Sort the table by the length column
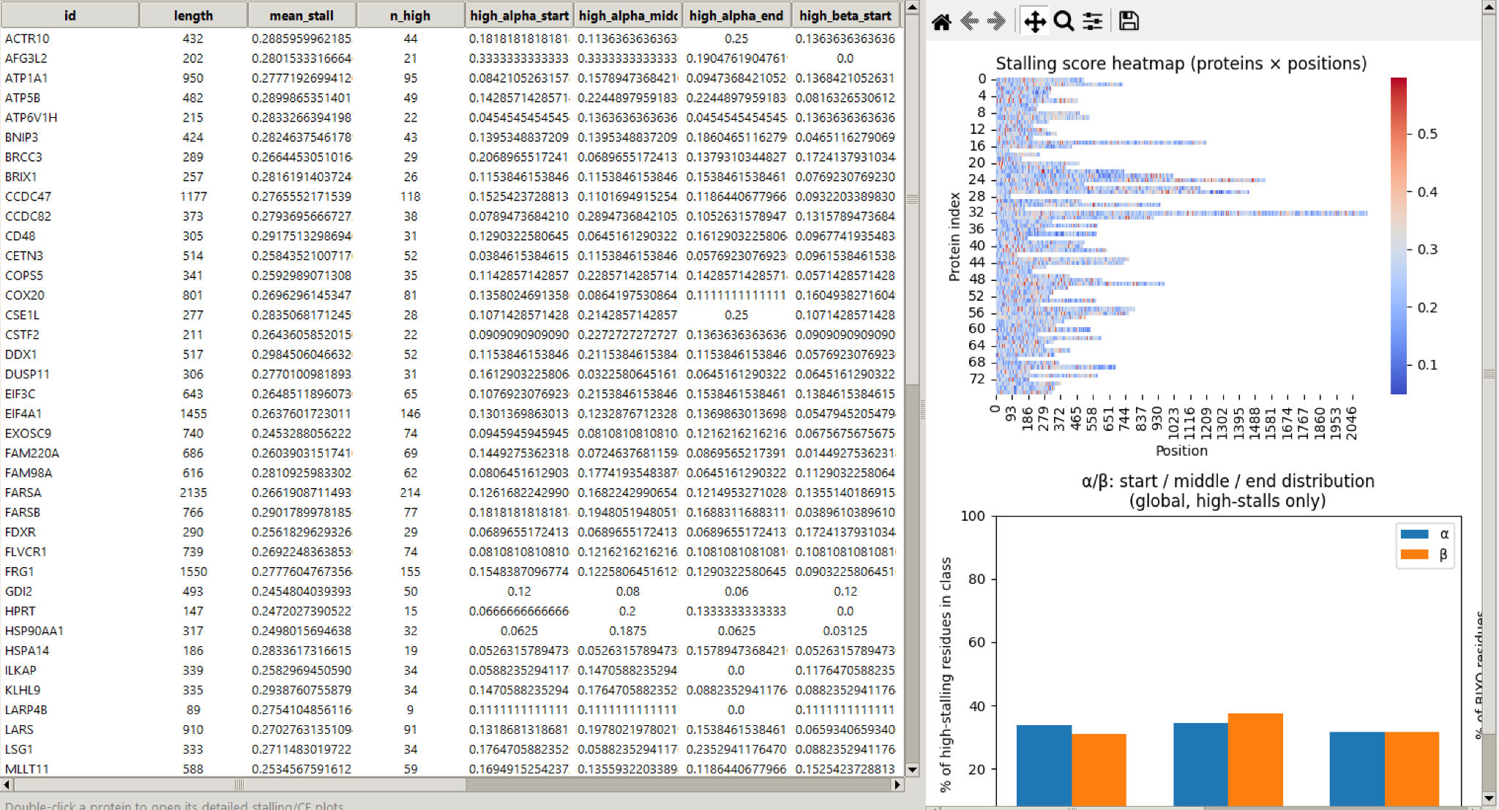This screenshot has width=1499, height=810. (x=193, y=15)
